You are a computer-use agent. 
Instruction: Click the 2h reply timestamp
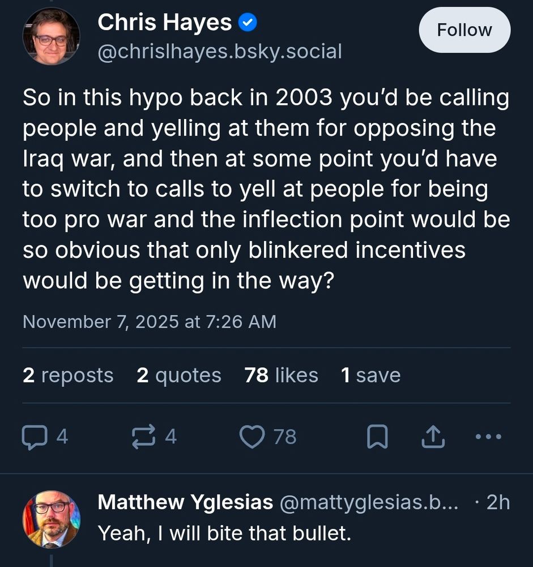pyautogui.click(x=498, y=502)
